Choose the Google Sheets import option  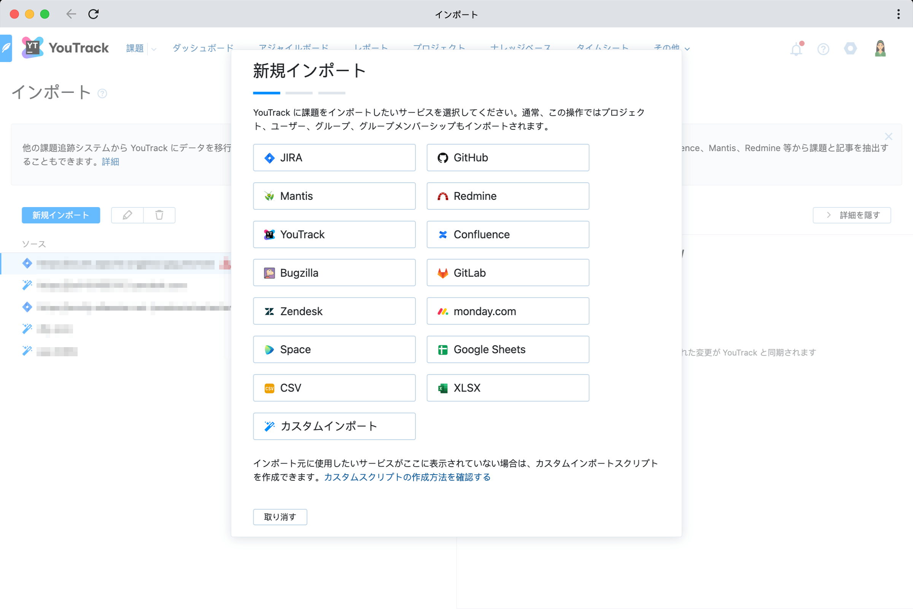[507, 349]
